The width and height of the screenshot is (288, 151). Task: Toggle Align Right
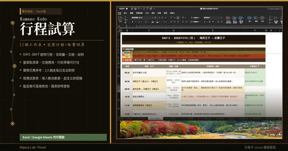[178, 22]
